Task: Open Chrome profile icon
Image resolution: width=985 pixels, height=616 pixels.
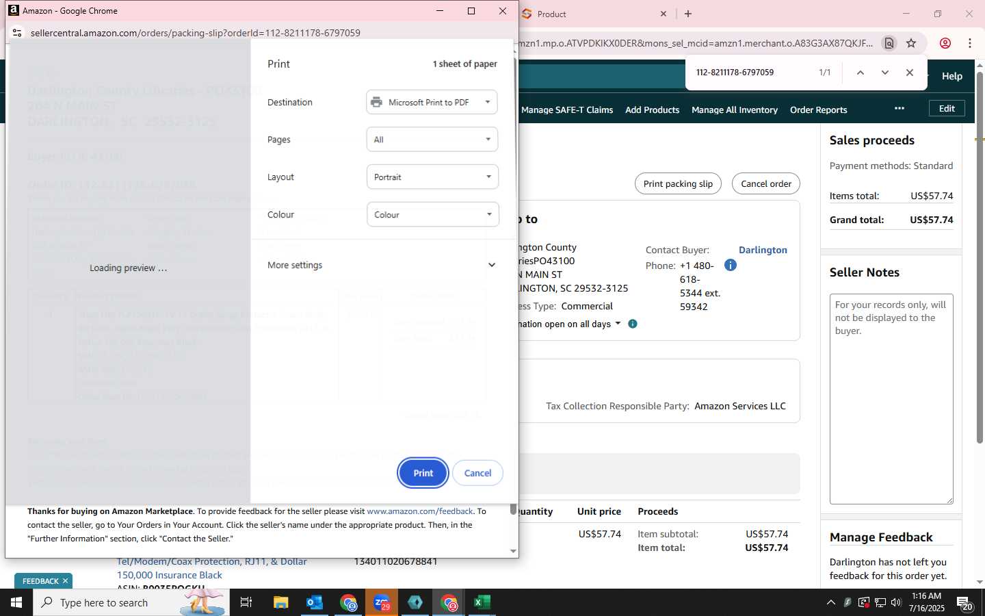Action: [945, 43]
